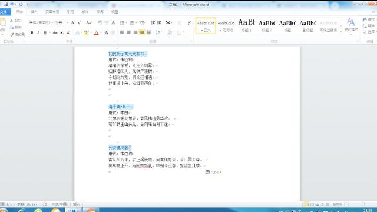Apply distributed alignment
Image resolution: width=377 pixels, height=212 pixels.
pos(149,32)
